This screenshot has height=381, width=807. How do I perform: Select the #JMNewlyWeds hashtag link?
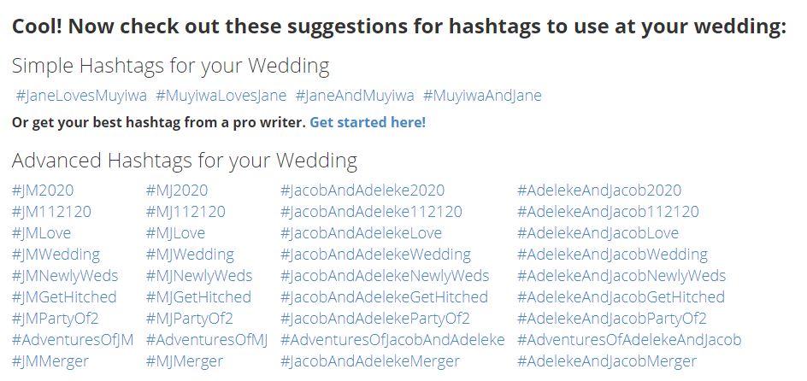tap(65, 276)
